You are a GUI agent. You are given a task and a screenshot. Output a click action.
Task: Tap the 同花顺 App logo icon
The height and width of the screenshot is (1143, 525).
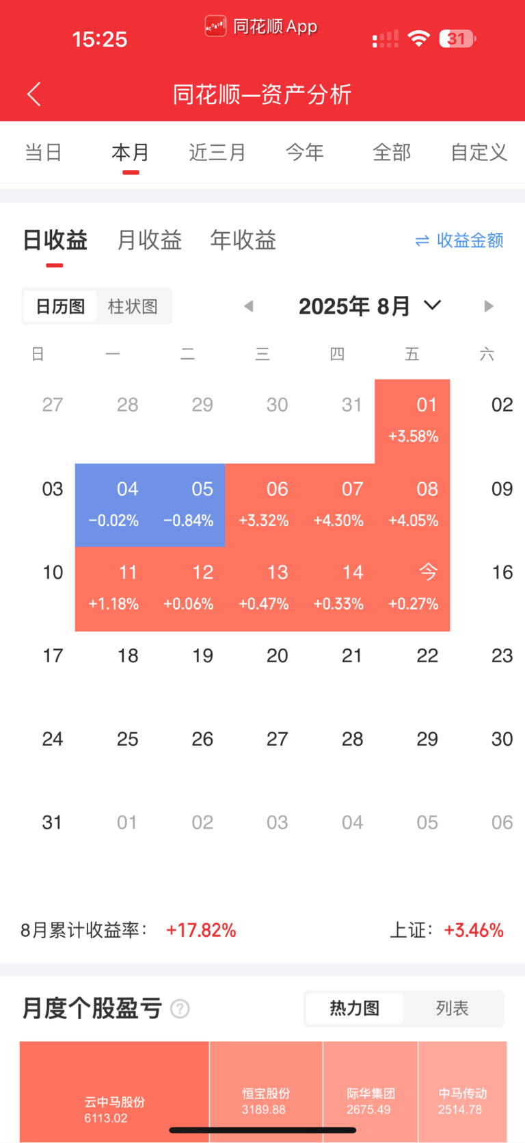(x=215, y=27)
